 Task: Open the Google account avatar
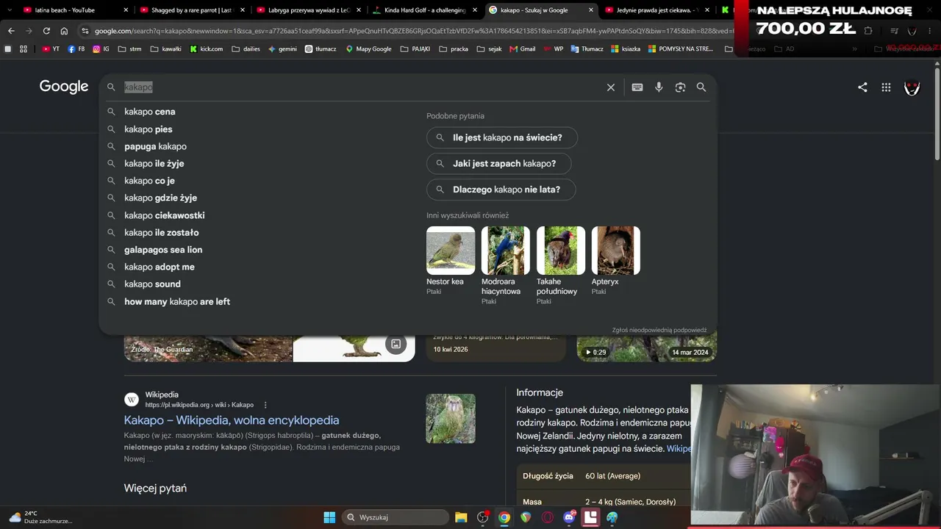coord(912,87)
